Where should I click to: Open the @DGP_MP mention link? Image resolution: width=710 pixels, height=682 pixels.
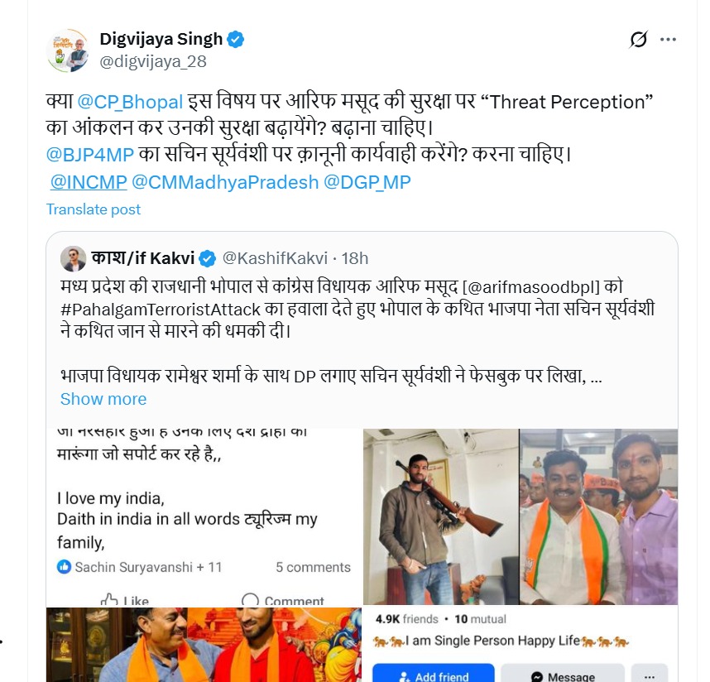point(367,182)
